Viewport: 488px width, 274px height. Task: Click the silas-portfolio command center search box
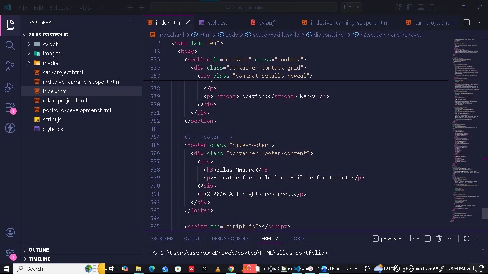pyautogui.click(x=243, y=7)
